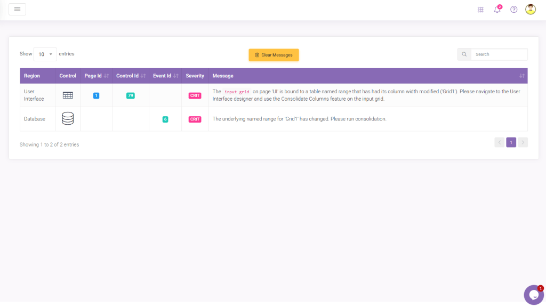
Task: Open the user profile avatar
Action: [x=530, y=9]
